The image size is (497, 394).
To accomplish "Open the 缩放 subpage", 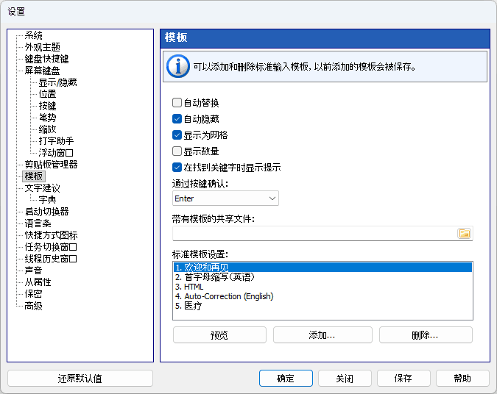I will 47,129.
